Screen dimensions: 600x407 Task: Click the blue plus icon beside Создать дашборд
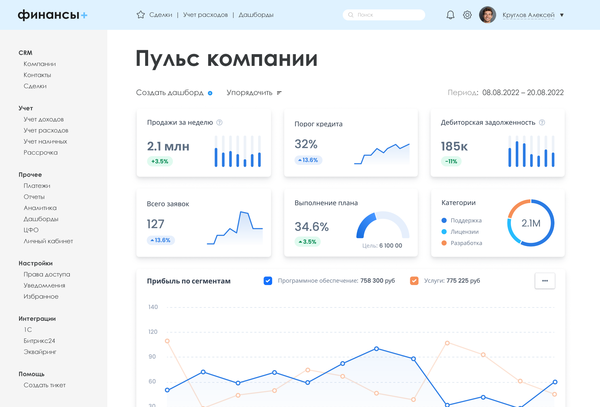click(x=210, y=93)
